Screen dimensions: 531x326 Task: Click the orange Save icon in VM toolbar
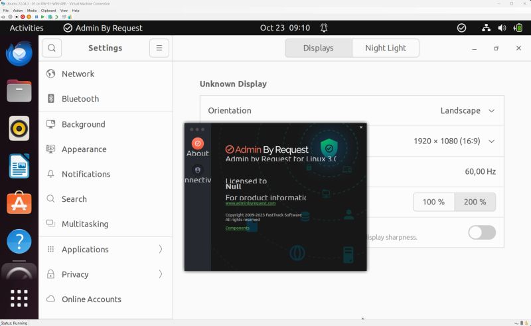pyautogui.click(x=29, y=17)
